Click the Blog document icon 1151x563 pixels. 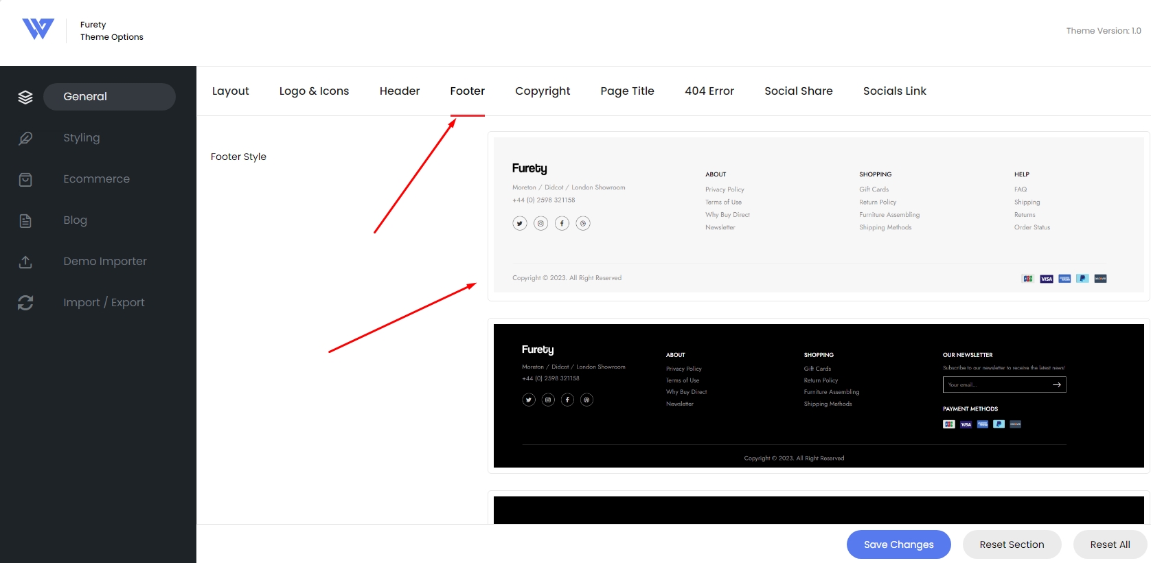tap(25, 220)
